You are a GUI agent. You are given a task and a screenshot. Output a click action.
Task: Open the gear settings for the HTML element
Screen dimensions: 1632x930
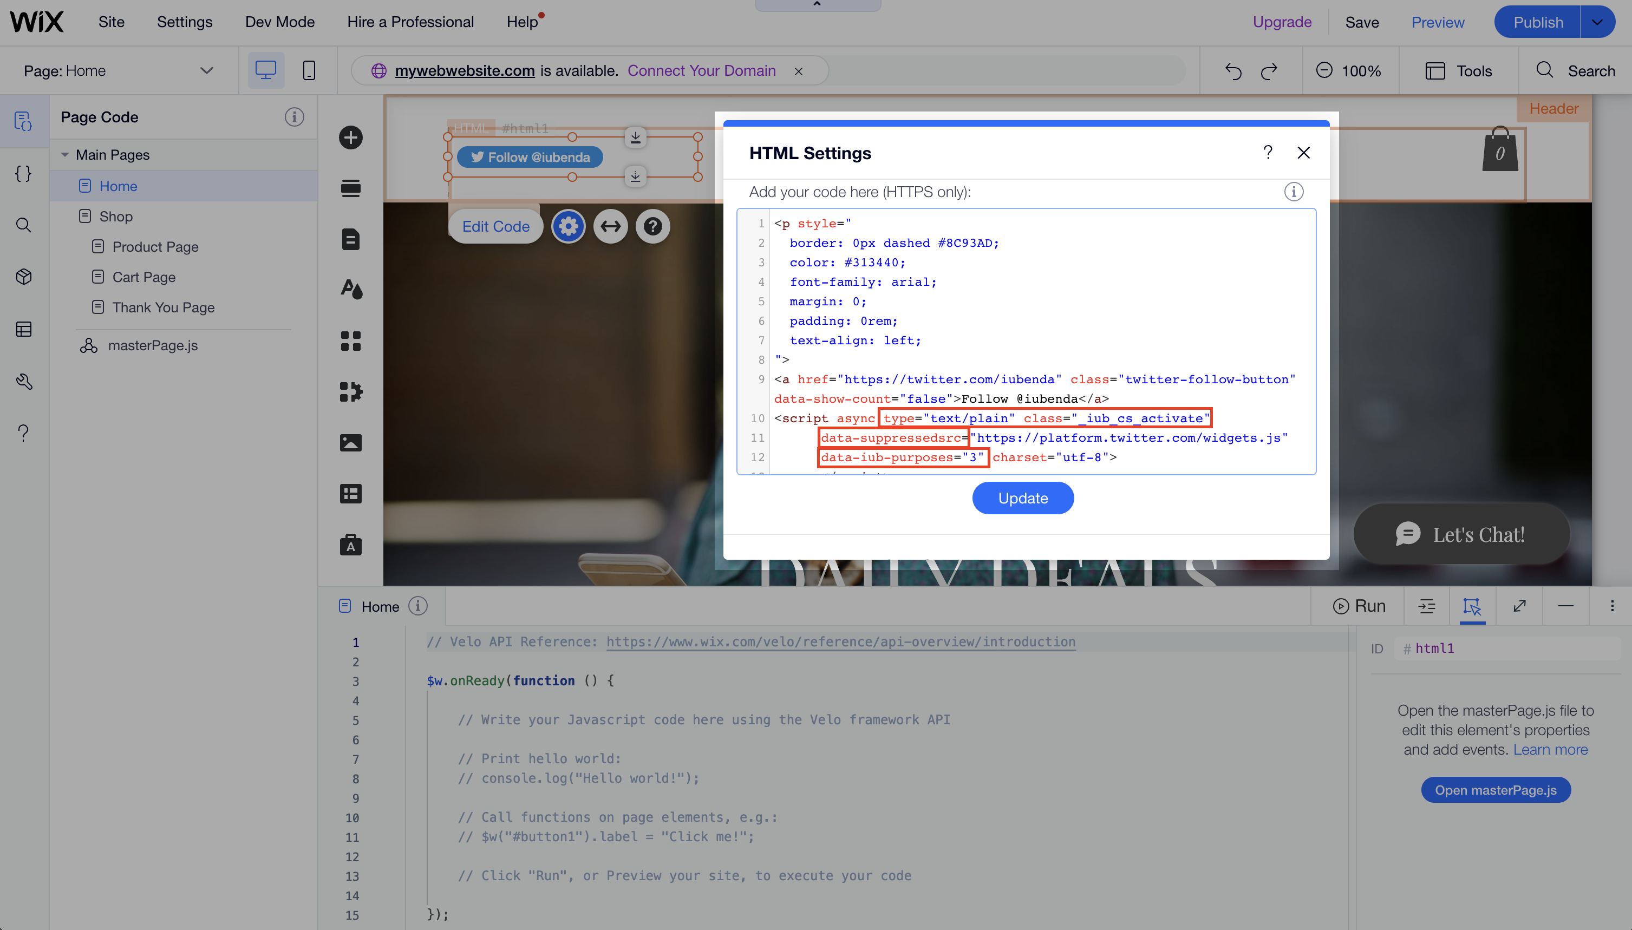[x=568, y=226]
